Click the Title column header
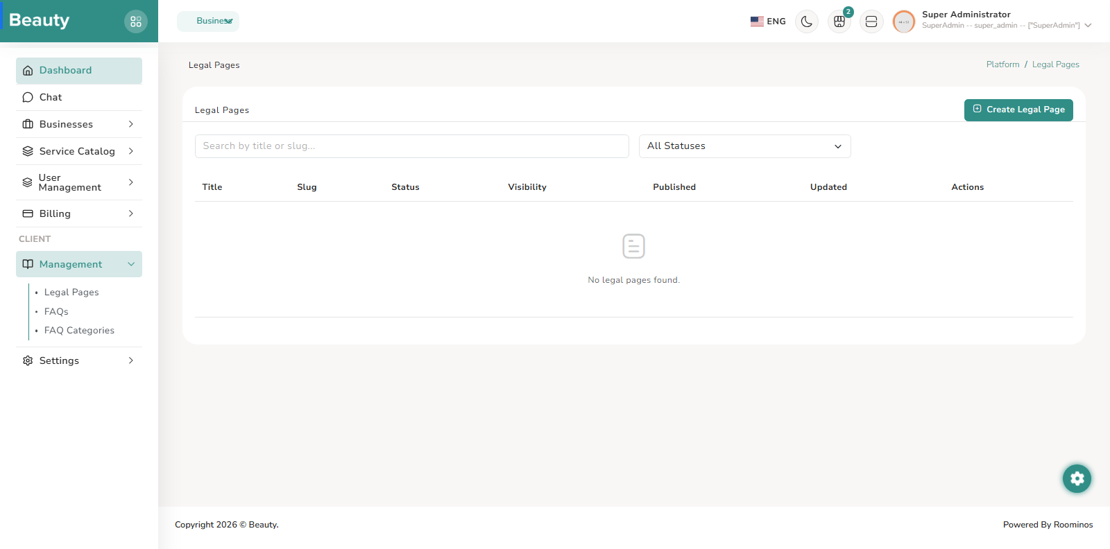1110x549 pixels. point(212,187)
